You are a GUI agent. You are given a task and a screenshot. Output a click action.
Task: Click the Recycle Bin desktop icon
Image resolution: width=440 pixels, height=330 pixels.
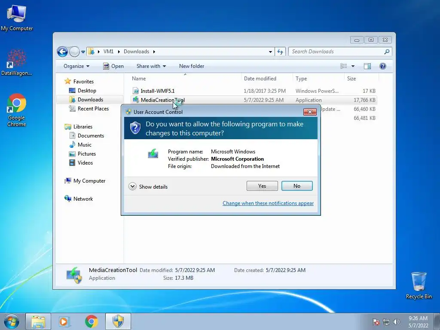click(419, 285)
